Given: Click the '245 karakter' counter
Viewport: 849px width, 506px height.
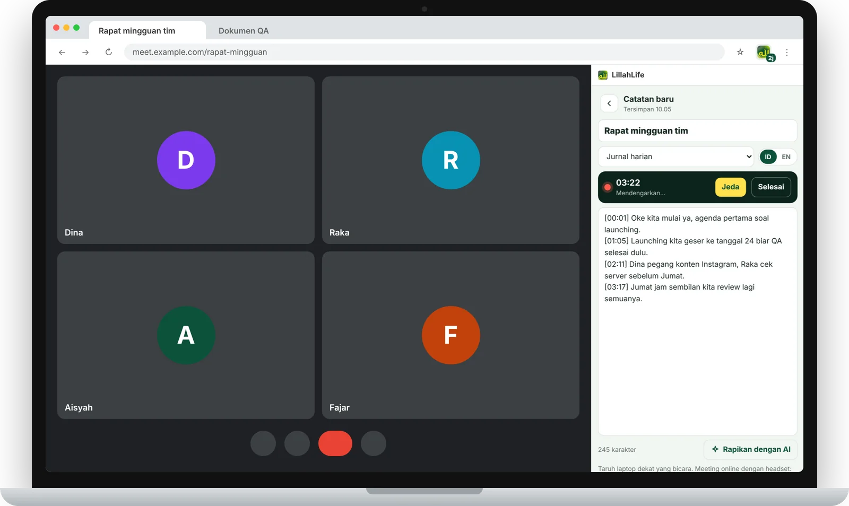Looking at the screenshot, I should (x=617, y=450).
